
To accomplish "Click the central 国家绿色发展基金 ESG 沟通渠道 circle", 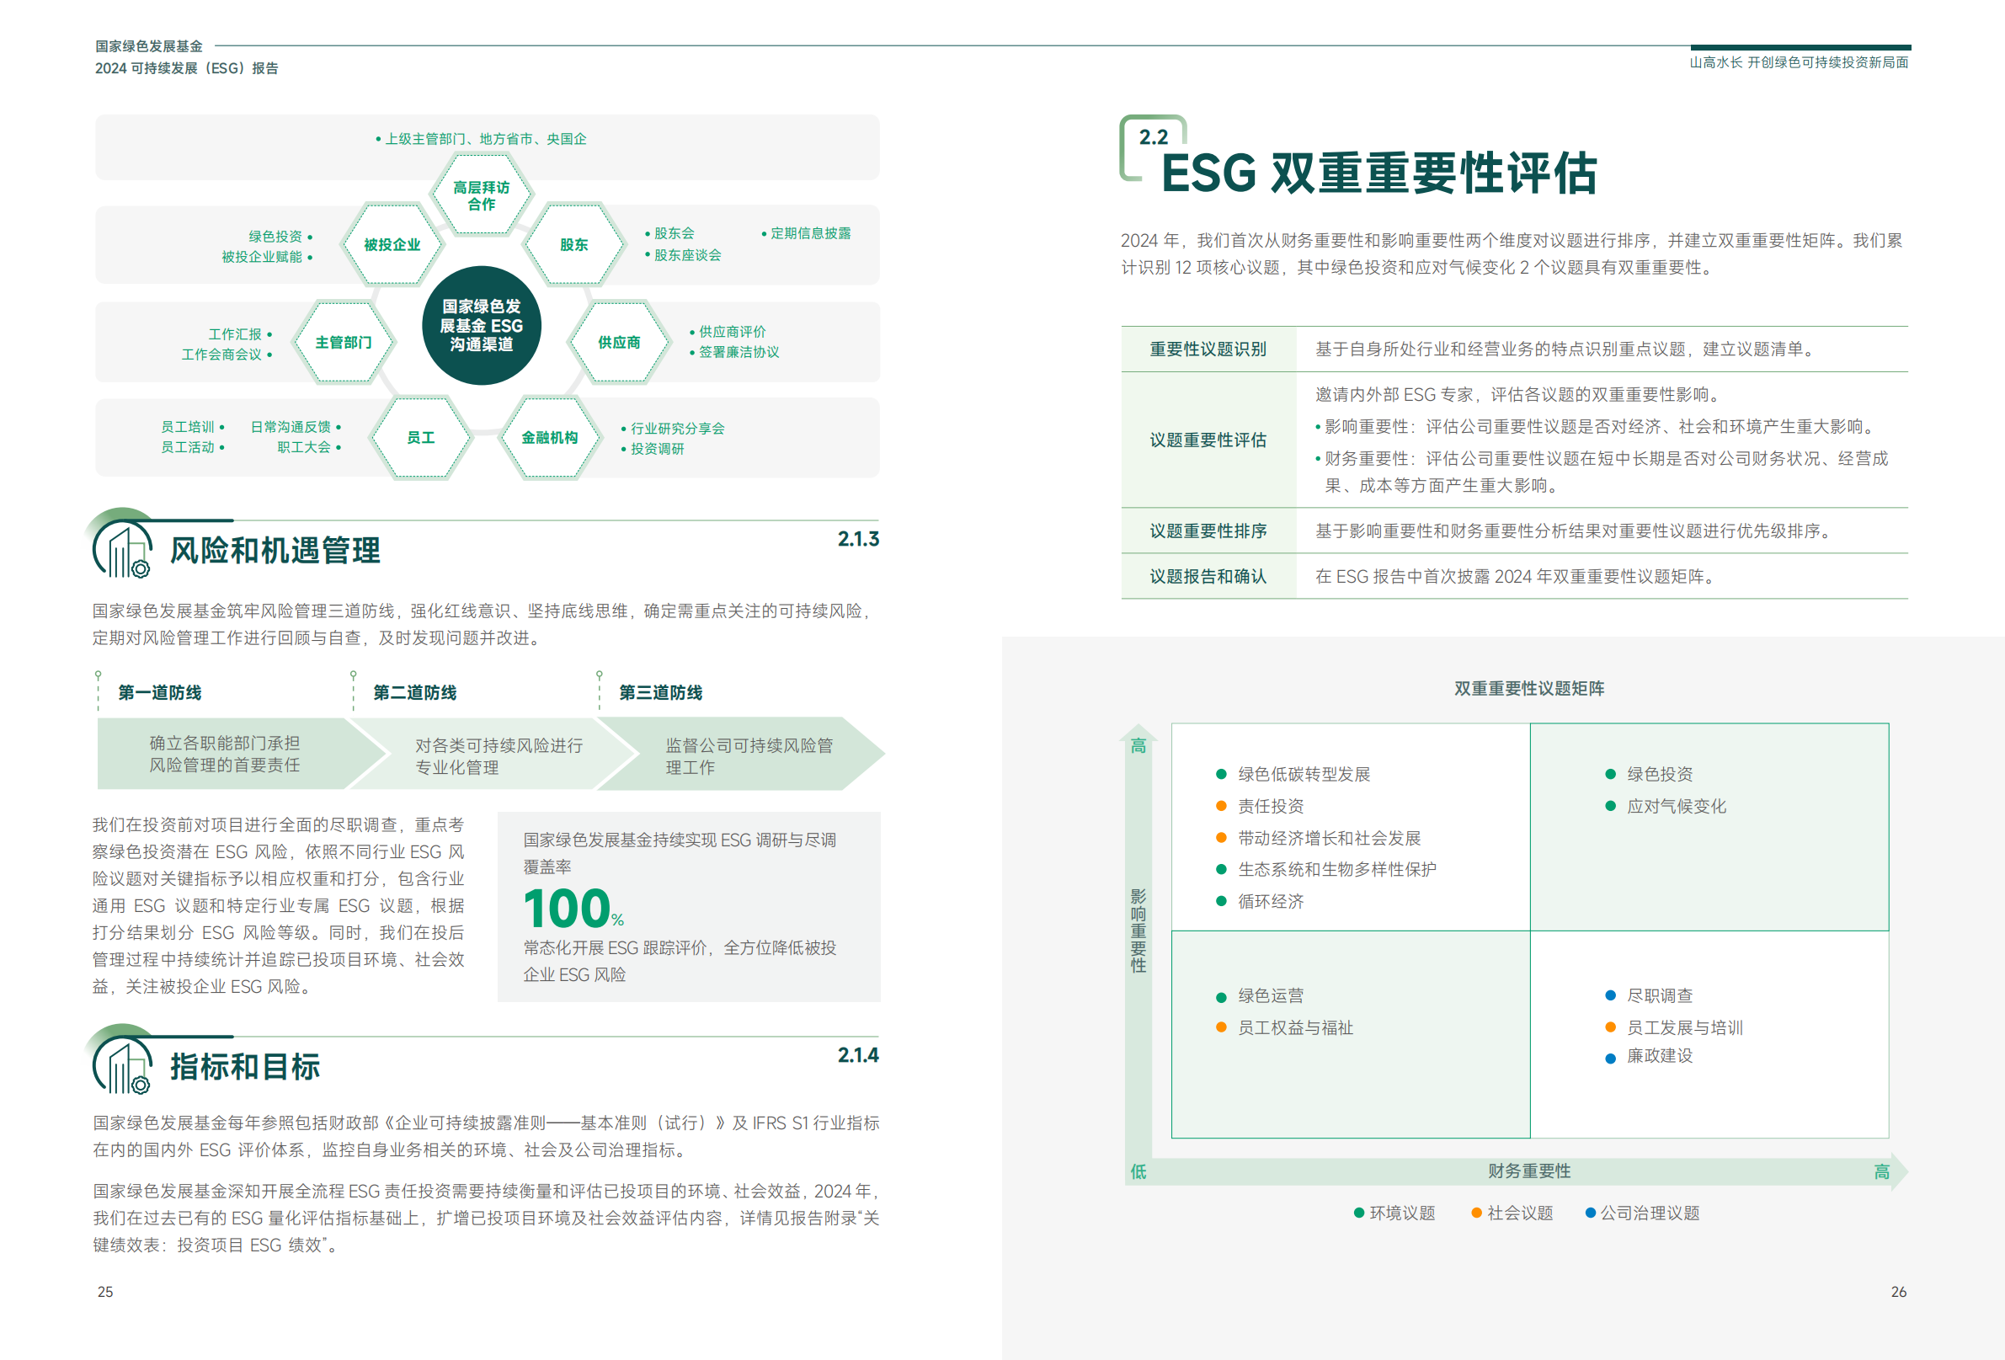I will tap(482, 325).
